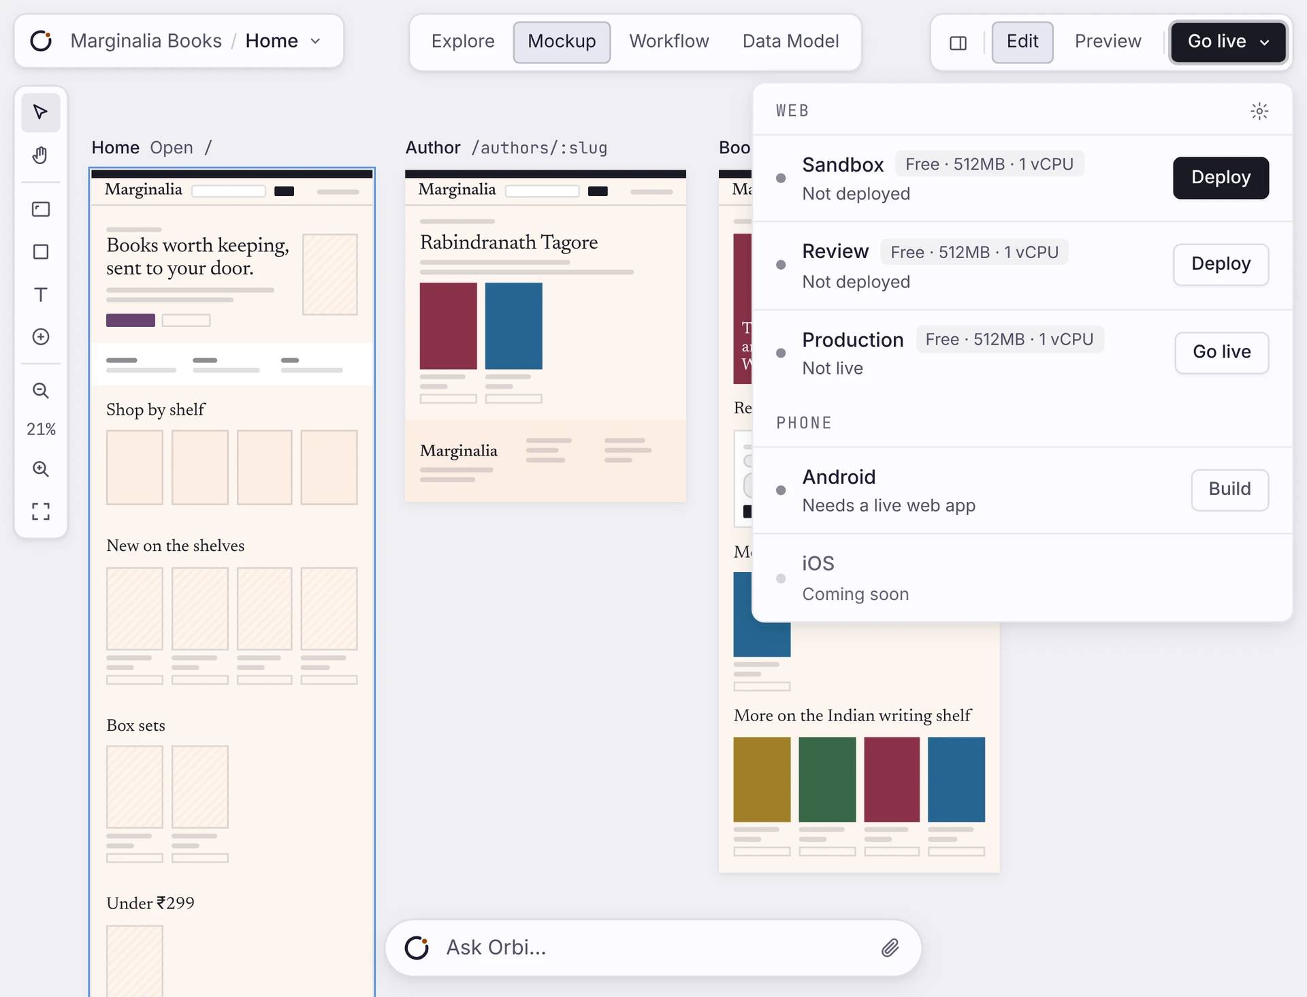Image resolution: width=1307 pixels, height=997 pixels.
Task: Switch to Mockup tab
Action: pyautogui.click(x=562, y=42)
